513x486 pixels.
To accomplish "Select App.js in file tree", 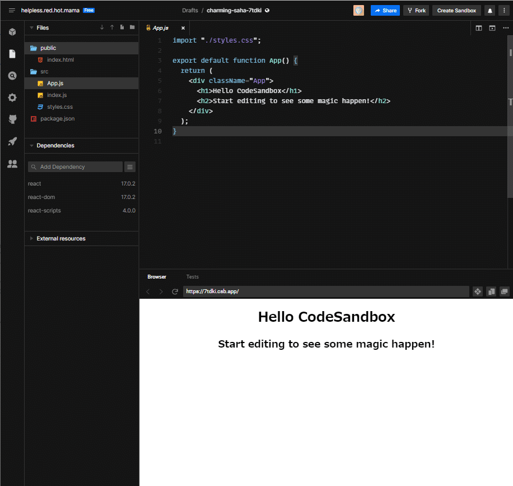I will click(x=81, y=83).
